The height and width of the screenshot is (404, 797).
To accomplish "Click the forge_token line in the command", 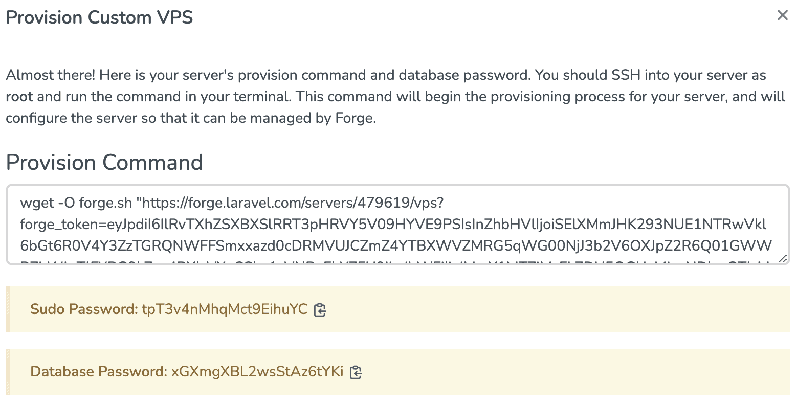I will click(x=393, y=225).
